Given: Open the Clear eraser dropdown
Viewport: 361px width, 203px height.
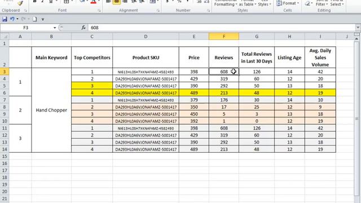Looking at the screenshot, I should 308,3.
